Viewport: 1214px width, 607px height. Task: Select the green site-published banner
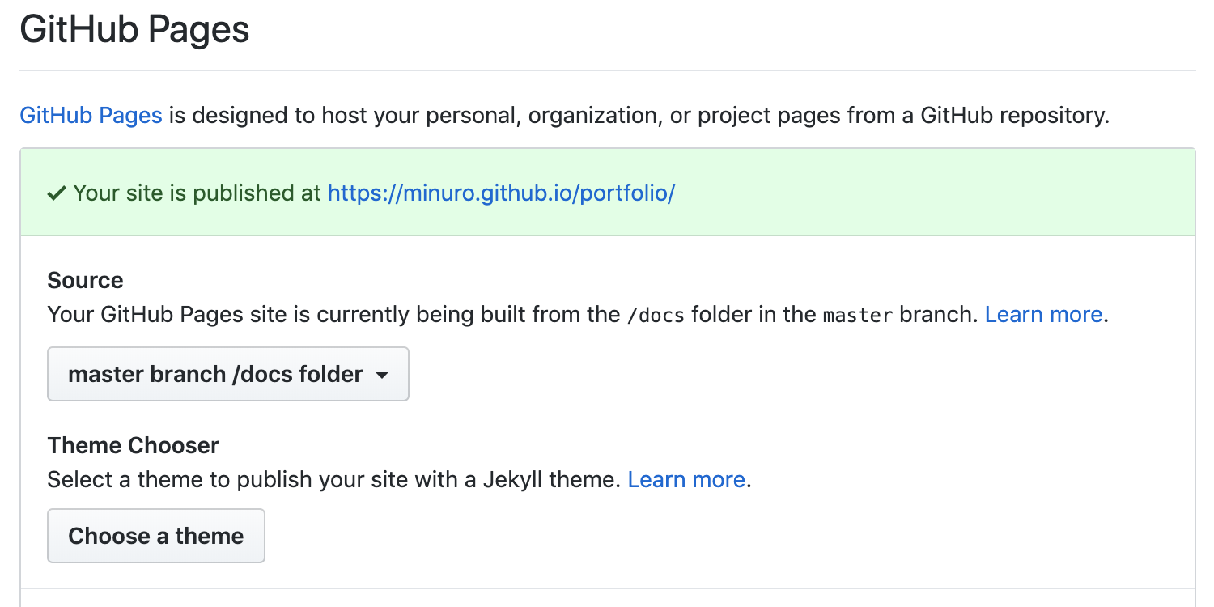tap(607, 193)
